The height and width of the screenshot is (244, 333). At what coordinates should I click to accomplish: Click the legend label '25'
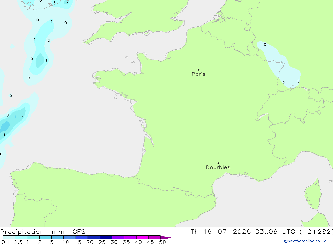click(102, 242)
